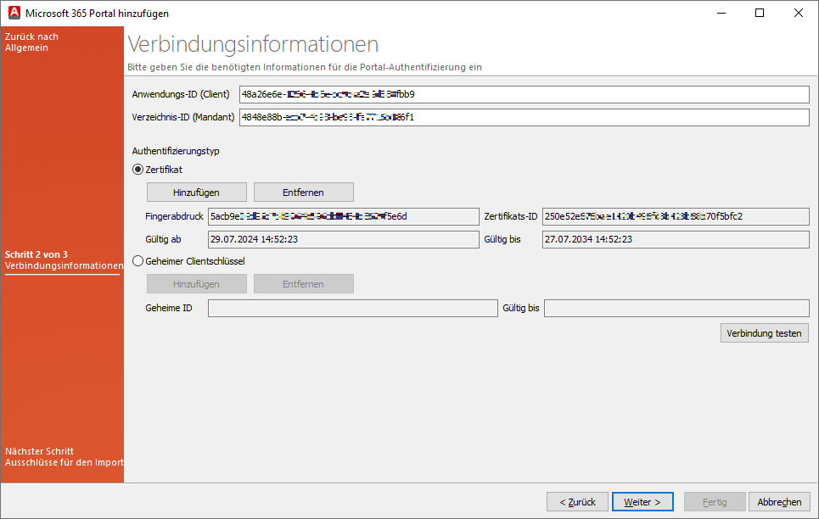This screenshot has height=519, width=819.
Task: Select the Gültig bis field next to Zertifikats-ID
Action: [675, 239]
